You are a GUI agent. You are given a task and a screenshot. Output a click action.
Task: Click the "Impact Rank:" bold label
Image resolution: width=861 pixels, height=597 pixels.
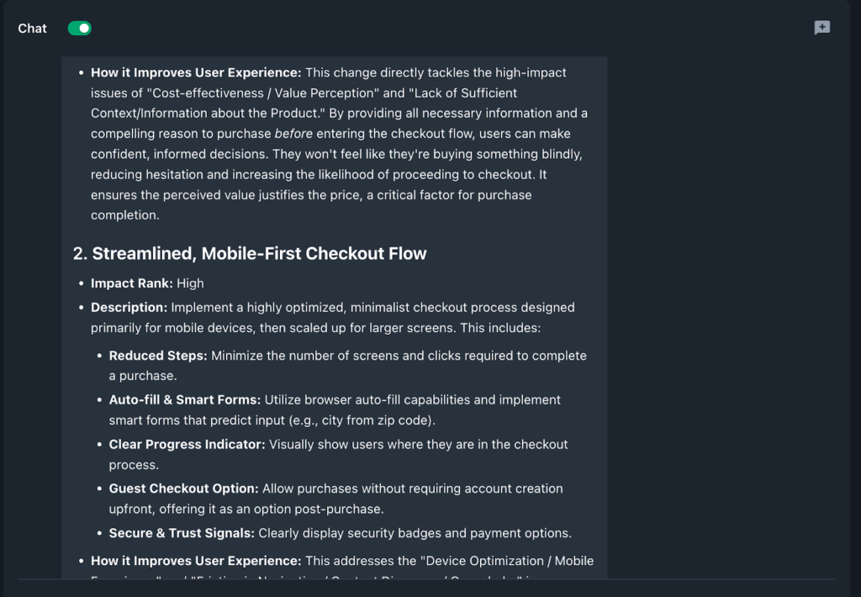click(132, 283)
